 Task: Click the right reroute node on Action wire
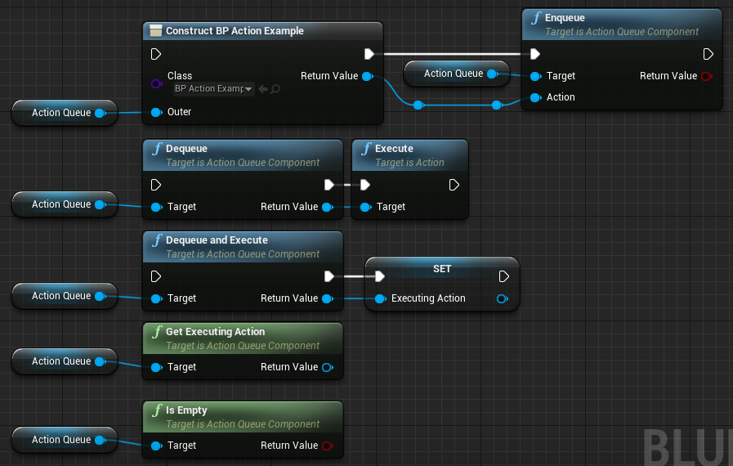coord(497,105)
